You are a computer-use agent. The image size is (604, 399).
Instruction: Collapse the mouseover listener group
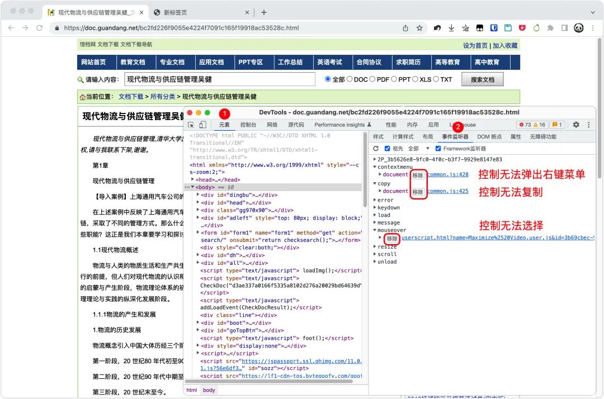pos(374,230)
